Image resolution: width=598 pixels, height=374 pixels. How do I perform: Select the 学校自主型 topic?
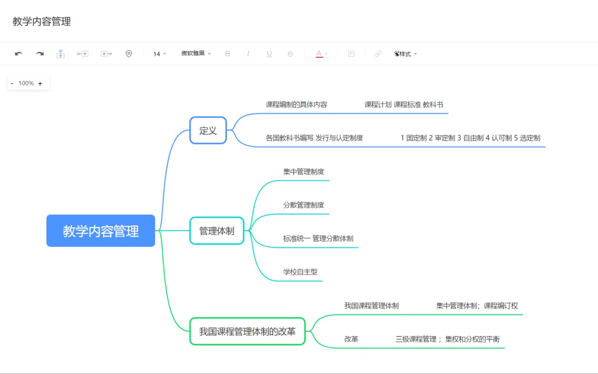300,272
